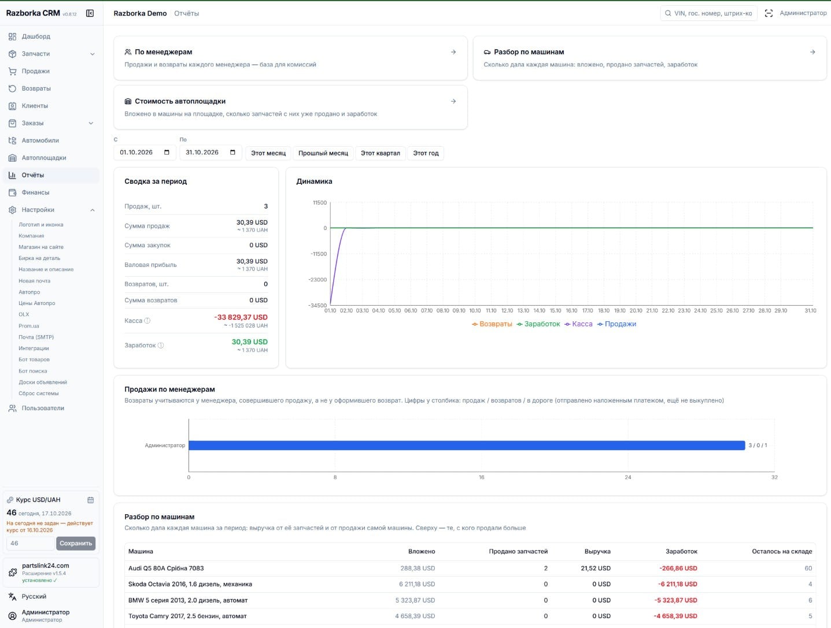831x628 pixels.
Task: Select the Этот месяц period button
Action: (268, 153)
